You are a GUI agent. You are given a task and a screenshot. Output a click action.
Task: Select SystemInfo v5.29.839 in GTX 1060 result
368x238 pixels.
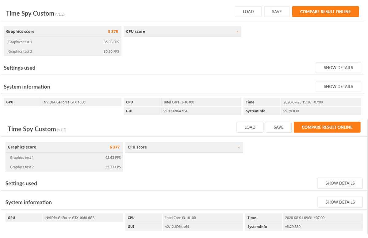tap(293, 227)
